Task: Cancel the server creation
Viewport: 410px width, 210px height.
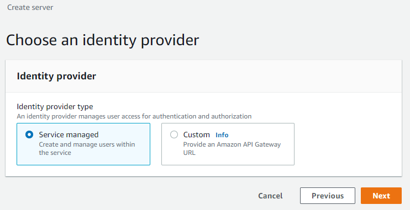Action: tap(270, 196)
